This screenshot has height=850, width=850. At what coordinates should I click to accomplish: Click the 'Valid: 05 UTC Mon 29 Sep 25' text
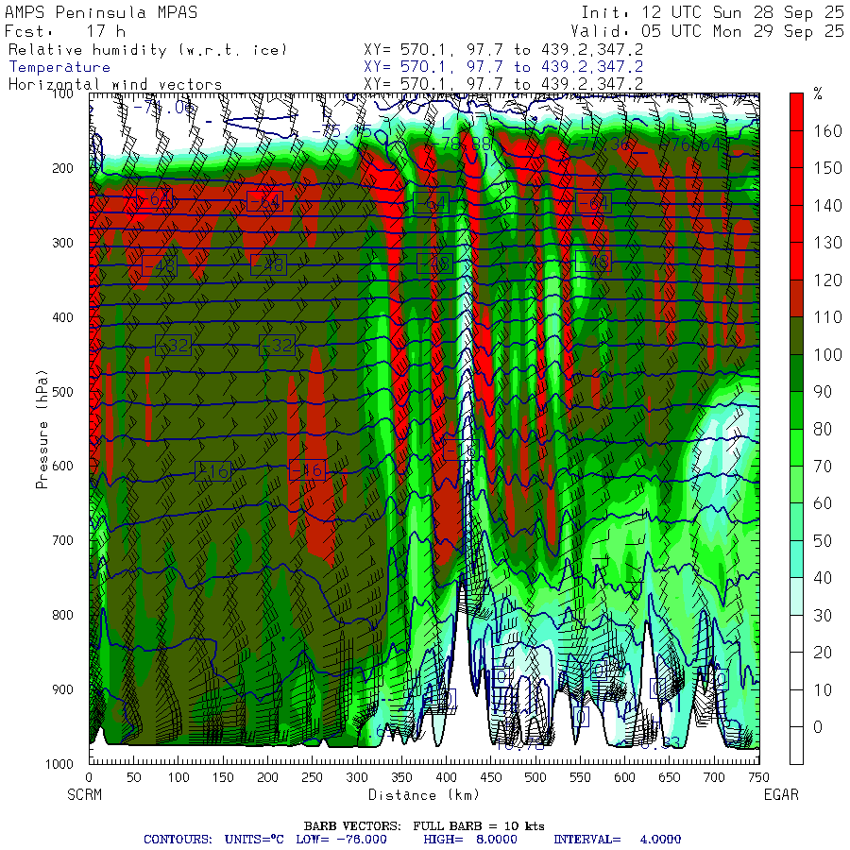tap(706, 31)
